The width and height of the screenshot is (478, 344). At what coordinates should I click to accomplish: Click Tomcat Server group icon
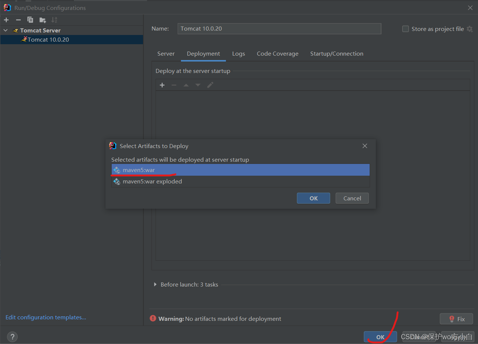(x=15, y=30)
